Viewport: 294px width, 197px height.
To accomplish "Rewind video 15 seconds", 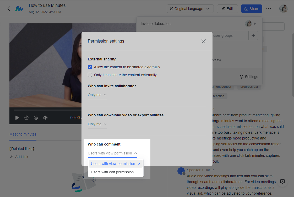I will [26, 118].
